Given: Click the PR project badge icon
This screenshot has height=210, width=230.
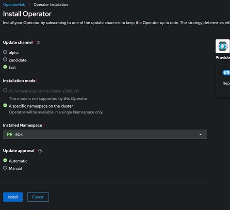Looking at the screenshot, I should 10,134.
